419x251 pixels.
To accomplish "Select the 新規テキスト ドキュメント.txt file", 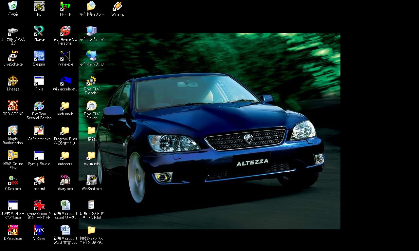I will 91,205.
